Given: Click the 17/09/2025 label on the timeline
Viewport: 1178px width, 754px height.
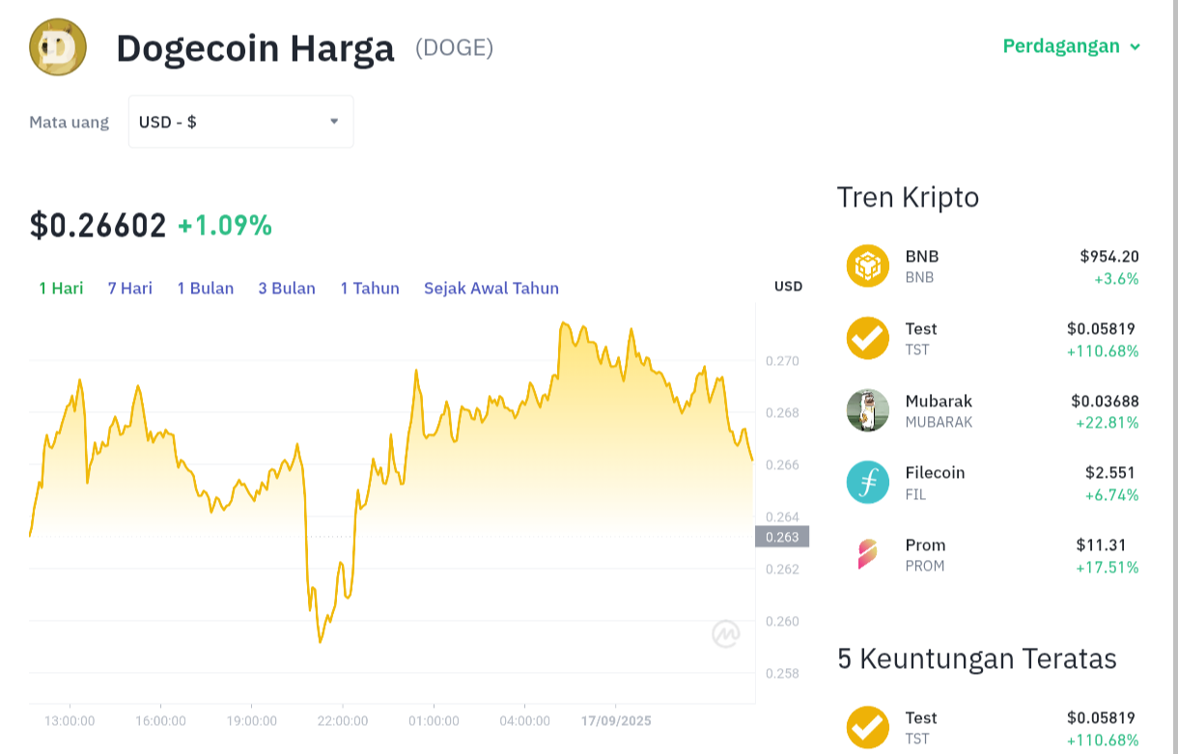Looking at the screenshot, I should click(616, 720).
